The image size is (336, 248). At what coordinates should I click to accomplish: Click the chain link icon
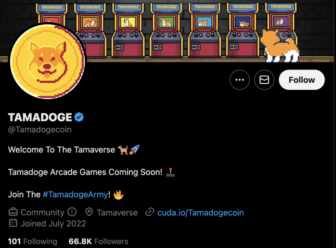coord(150,212)
